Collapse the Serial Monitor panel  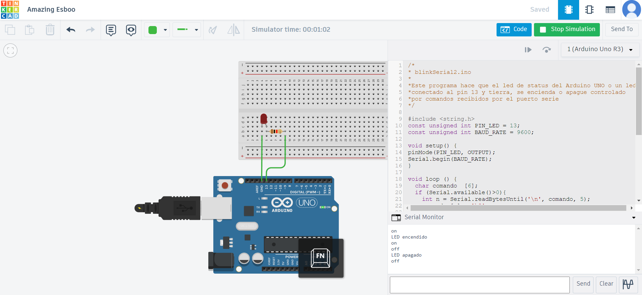633,217
